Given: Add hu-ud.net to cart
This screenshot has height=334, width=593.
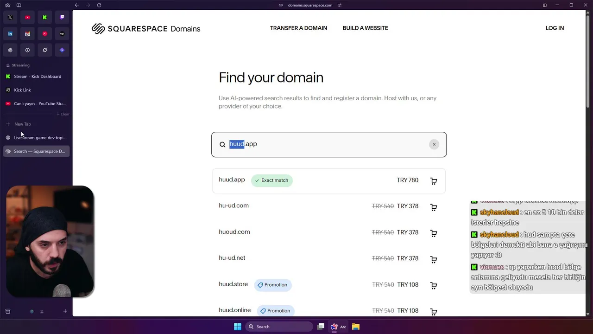Looking at the screenshot, I should [x=434, y=259].
